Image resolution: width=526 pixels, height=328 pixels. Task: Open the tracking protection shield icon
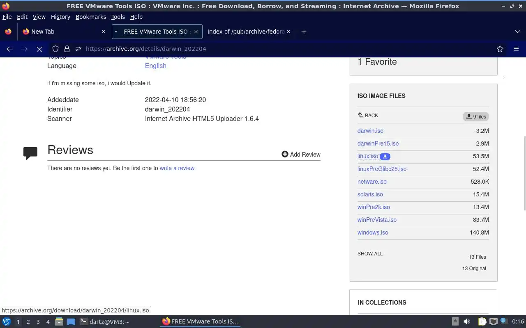(x=55, y=49)
